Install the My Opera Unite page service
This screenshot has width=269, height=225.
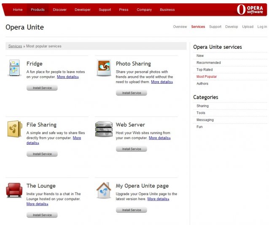[x=132, y=210]
